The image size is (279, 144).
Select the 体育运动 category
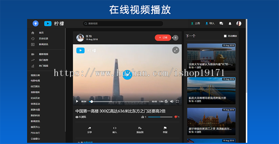[35, 104]
